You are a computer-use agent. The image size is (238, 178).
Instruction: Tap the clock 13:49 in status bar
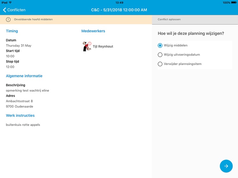point(119,3)
